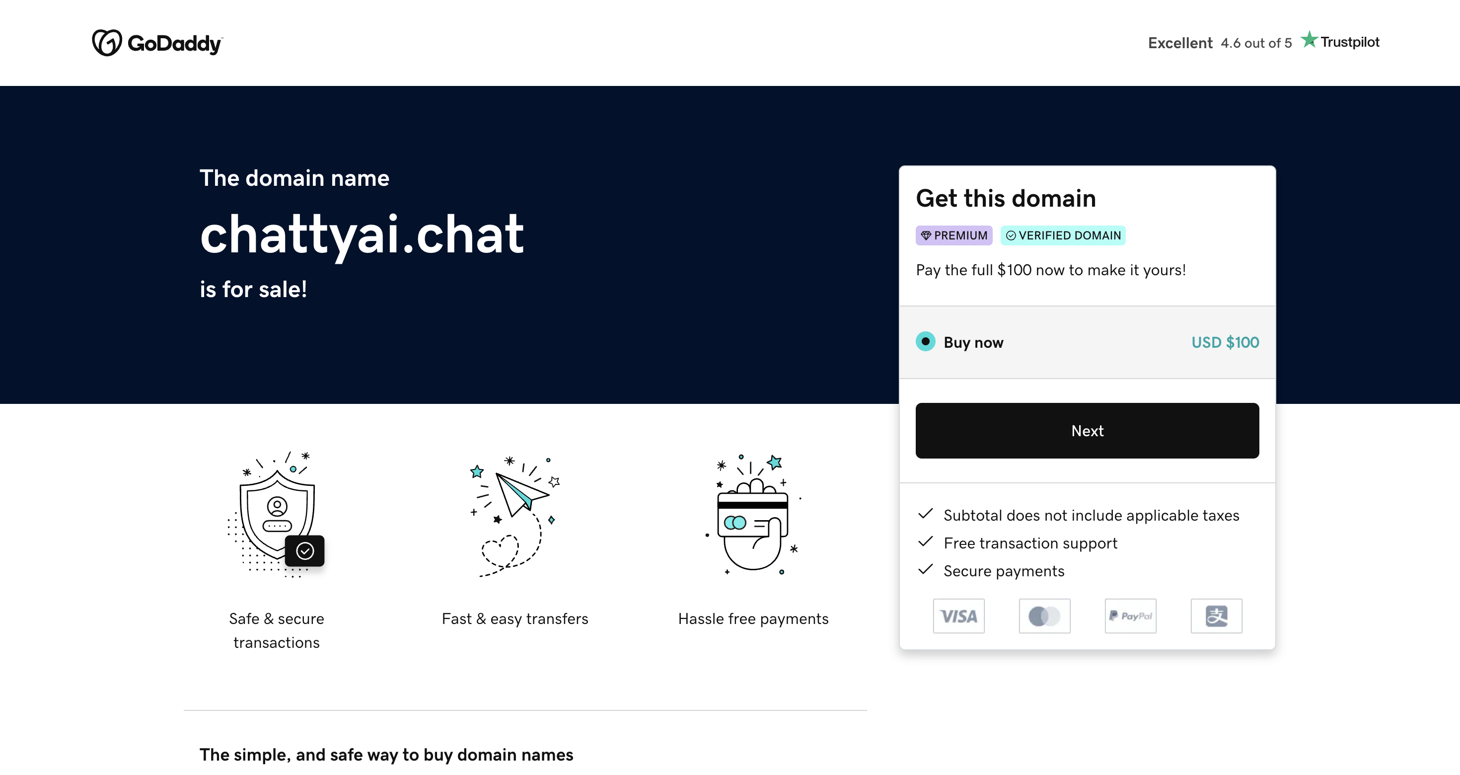Click the checkmark icon on VERIFIED DOMAIN badge

1012,234
